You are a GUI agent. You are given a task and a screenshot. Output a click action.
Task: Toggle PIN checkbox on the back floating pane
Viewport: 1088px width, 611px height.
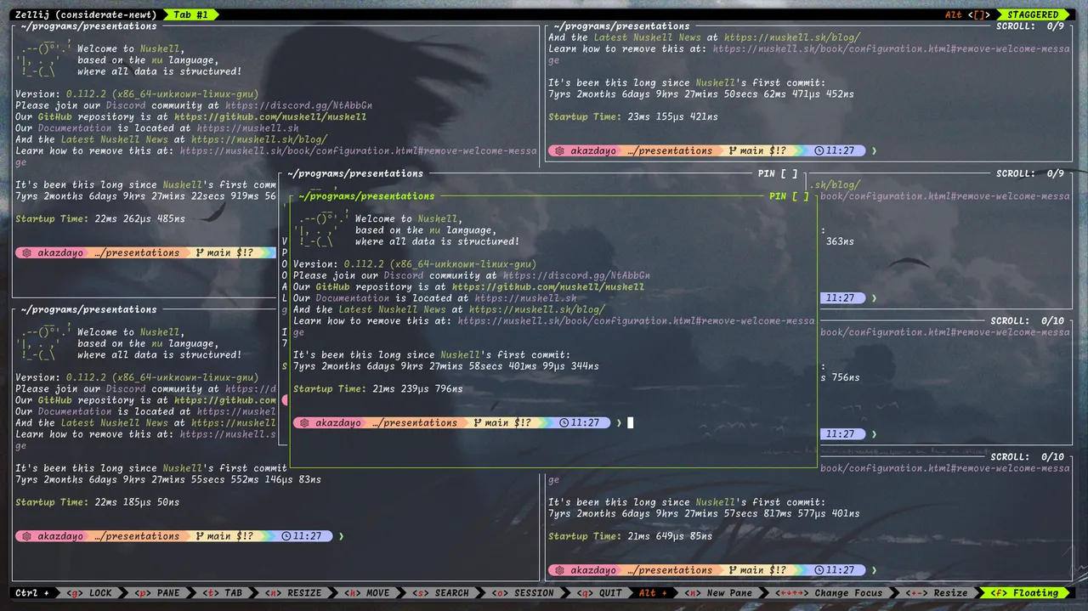tap(788, 173)
